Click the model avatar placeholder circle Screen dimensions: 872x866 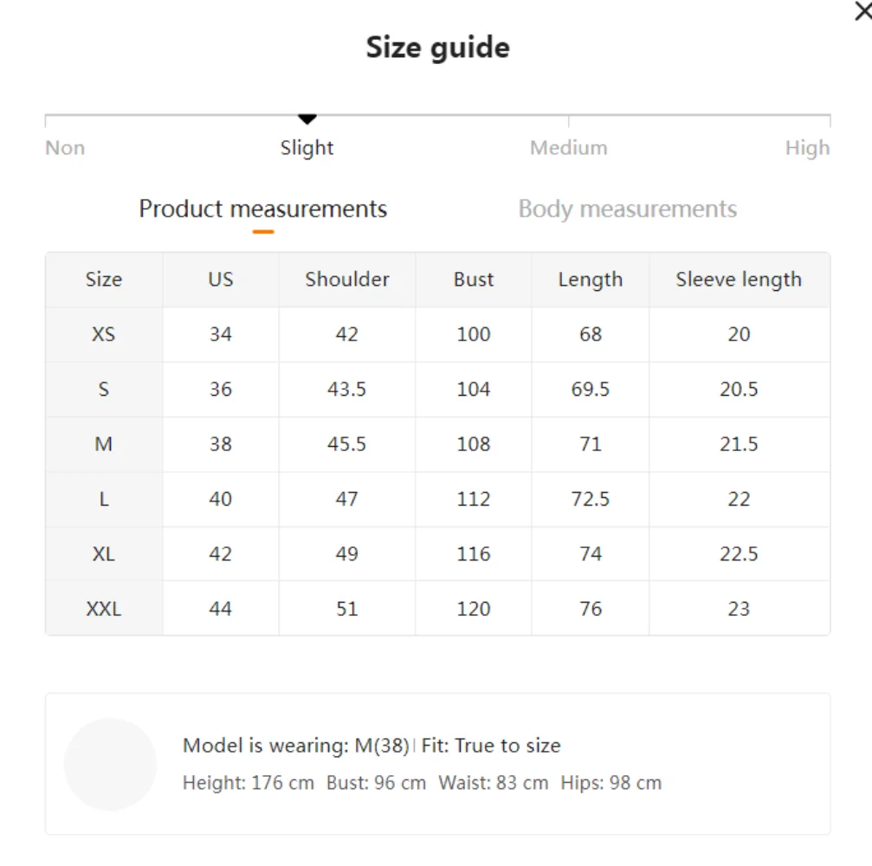(110, 764)
